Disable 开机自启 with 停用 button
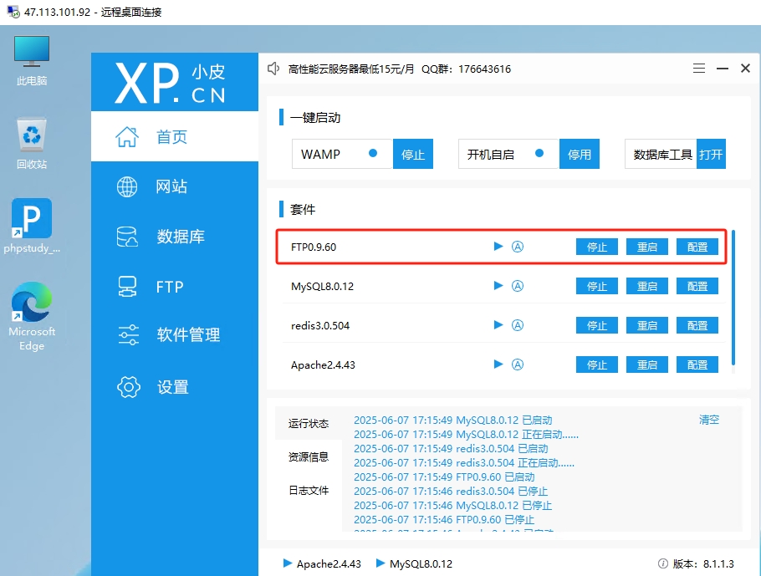Image resolution: width=761 pixels, height=576 pixels. (580, 155)
